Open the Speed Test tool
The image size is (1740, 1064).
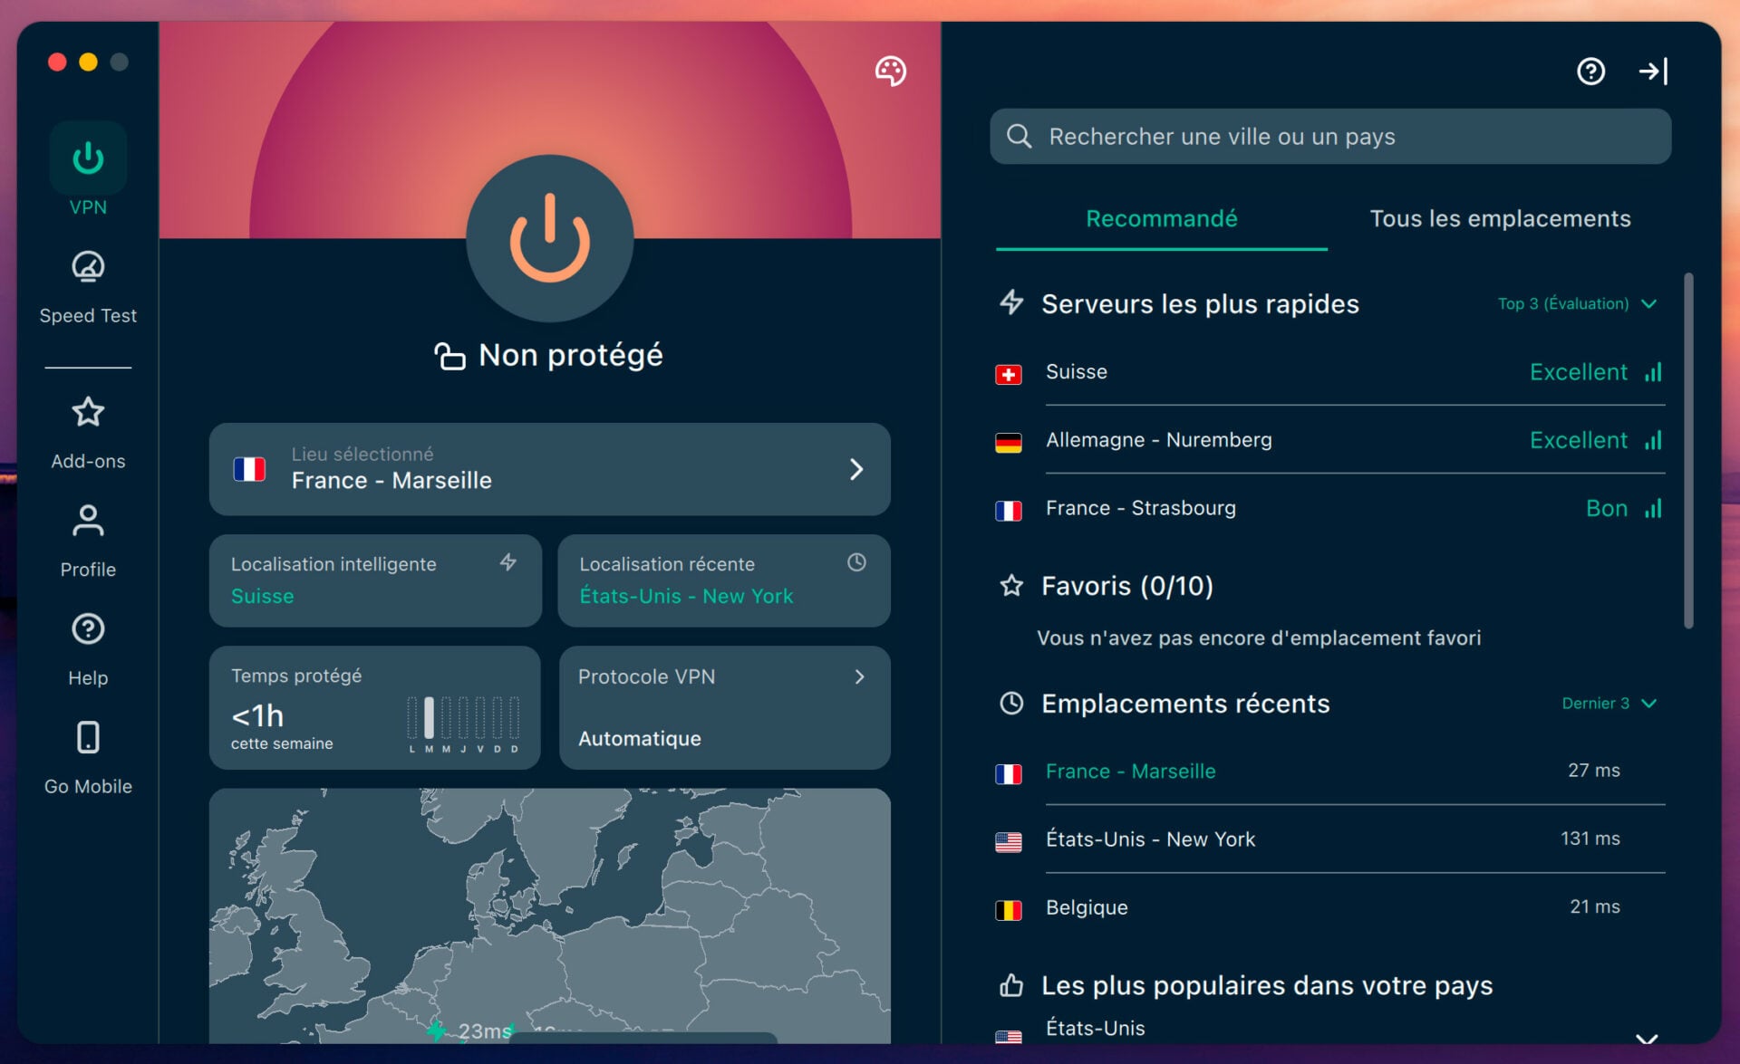(x=87, y=285)
